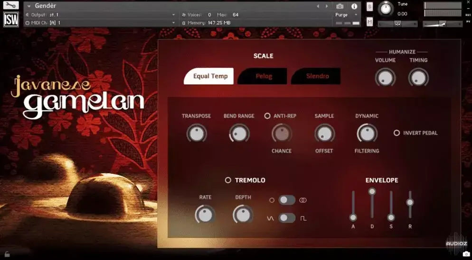Solo the instrument with S button
The width and height of the screenshot is (472, 260).
pyautogui.click(x=369, y=7)
